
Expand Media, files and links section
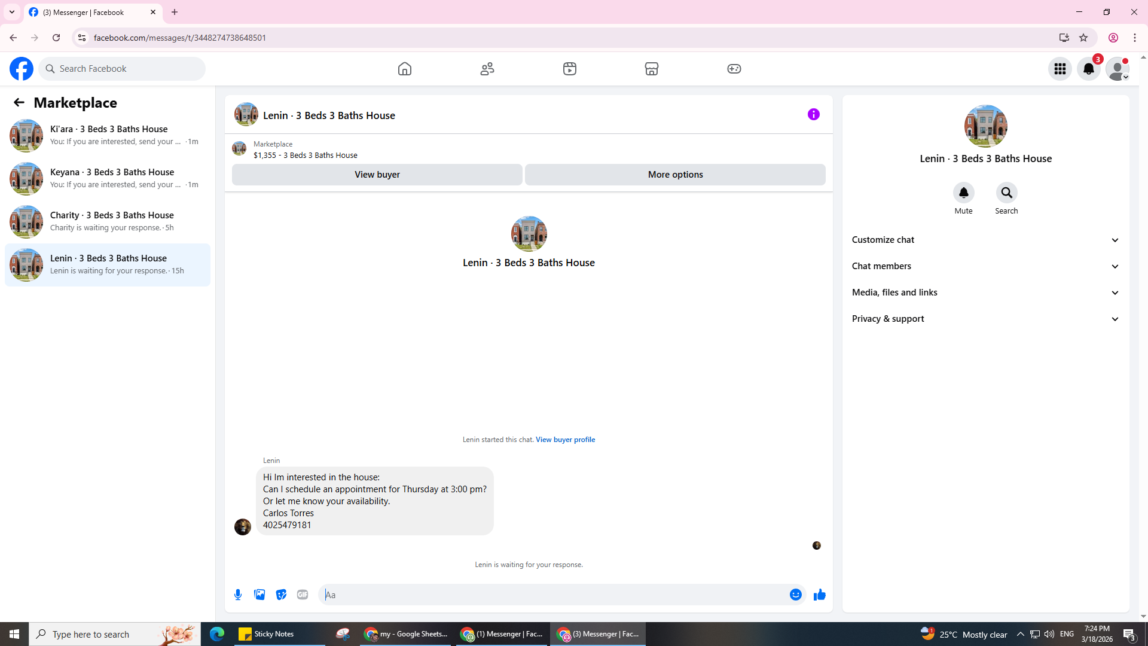click(985, 292)
